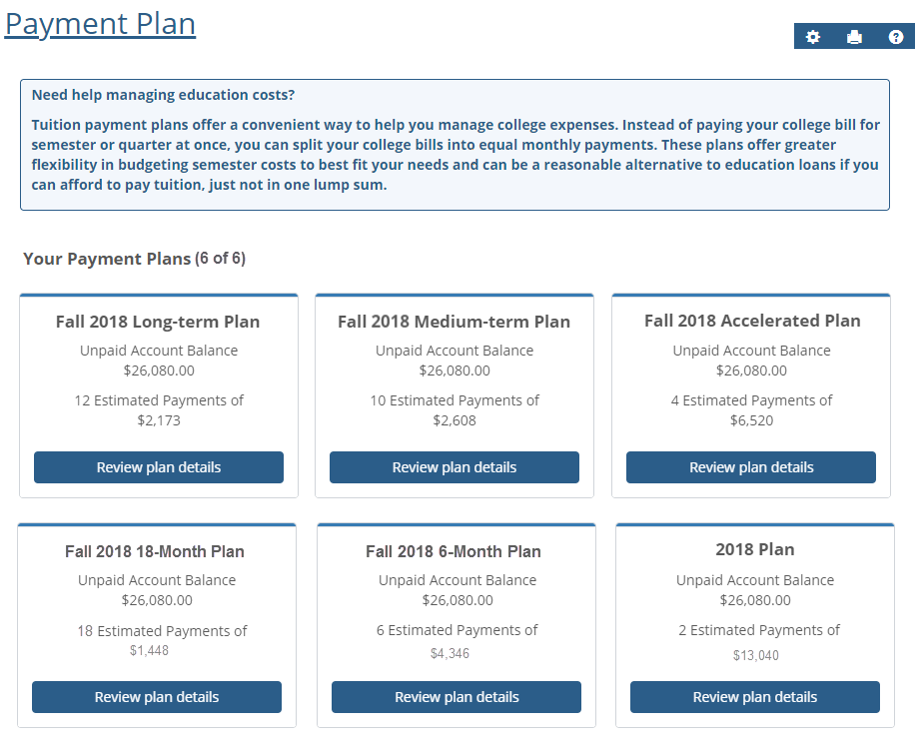
Task: Click the Fall 2018 18-Month Plan title
Action: click(x=155, y=551)
